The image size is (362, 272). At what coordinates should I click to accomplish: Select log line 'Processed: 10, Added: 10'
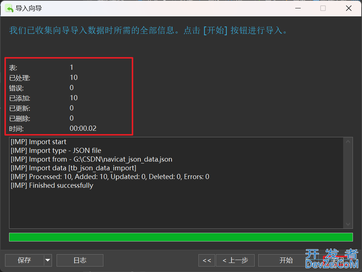110,177
